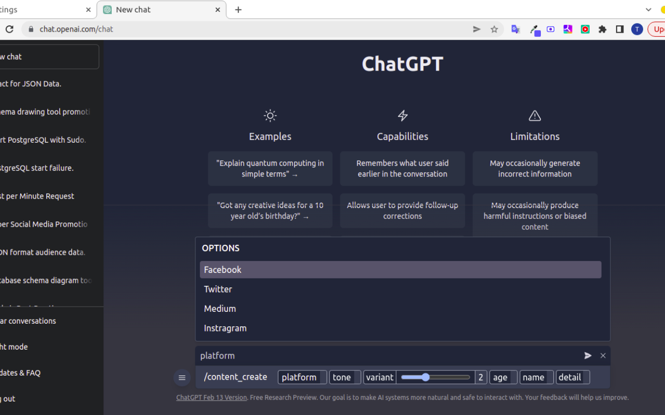Screen dimensions: 665x415
Task: Select Facebook from the OPTIONS list
Action: [x=401, y=270]
